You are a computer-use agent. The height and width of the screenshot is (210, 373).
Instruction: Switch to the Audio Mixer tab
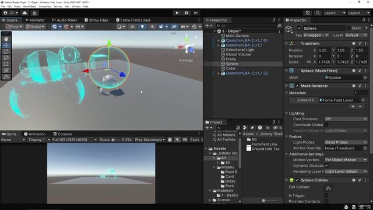65,20
